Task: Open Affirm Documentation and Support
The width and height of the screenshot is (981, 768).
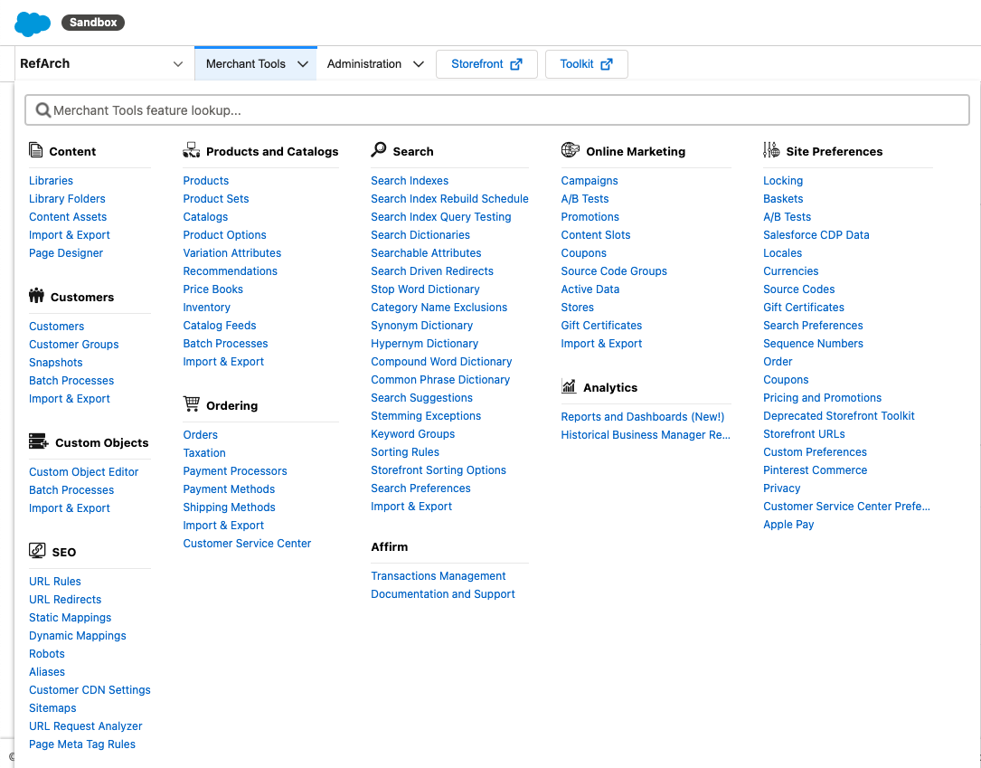Action: pyautogui.click(x=443, y=594)
